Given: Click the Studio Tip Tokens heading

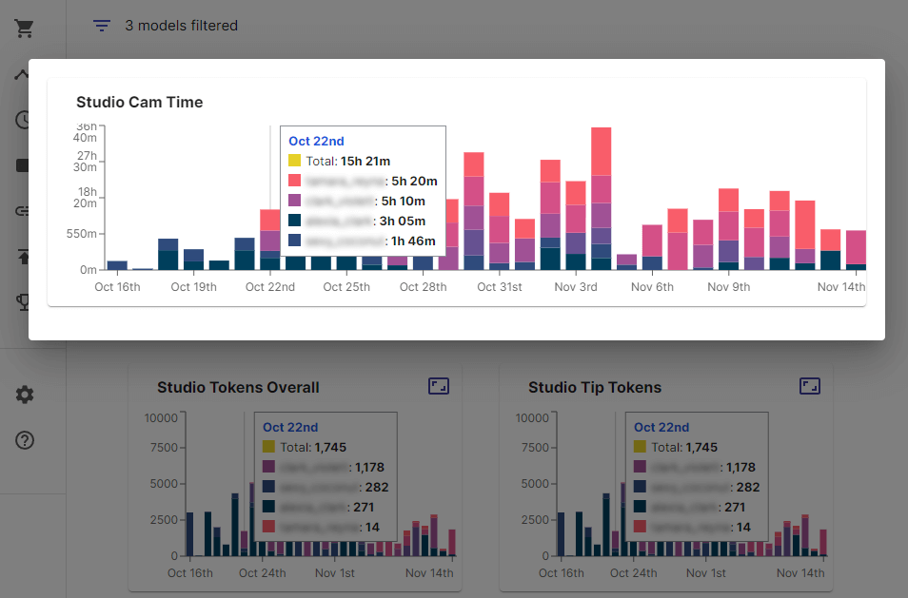Looking at the screenshot, I should [595, 387].
